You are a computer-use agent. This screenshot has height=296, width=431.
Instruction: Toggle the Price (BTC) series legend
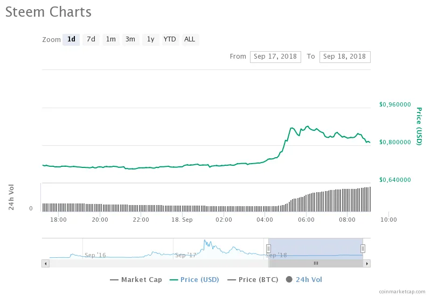pos(253,280)
